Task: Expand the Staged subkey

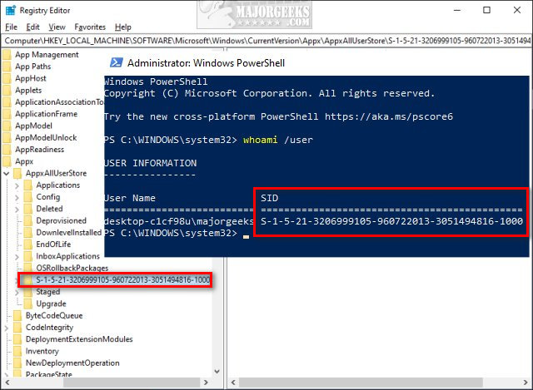Action: pos(17,292)
